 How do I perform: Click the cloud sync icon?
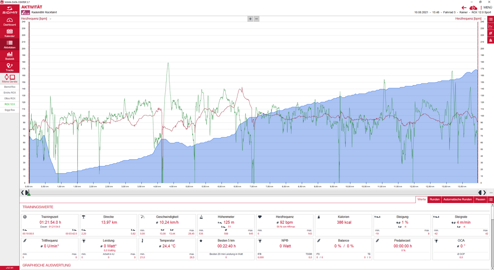[x=473, y=8]
